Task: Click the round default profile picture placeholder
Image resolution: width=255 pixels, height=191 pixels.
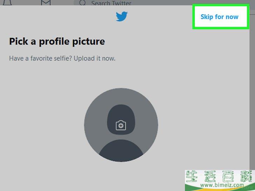Action: [121, 125]
